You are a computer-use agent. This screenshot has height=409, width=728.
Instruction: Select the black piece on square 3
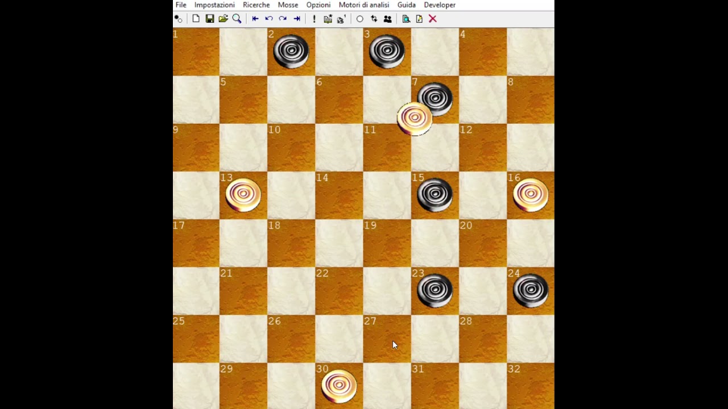387,51
